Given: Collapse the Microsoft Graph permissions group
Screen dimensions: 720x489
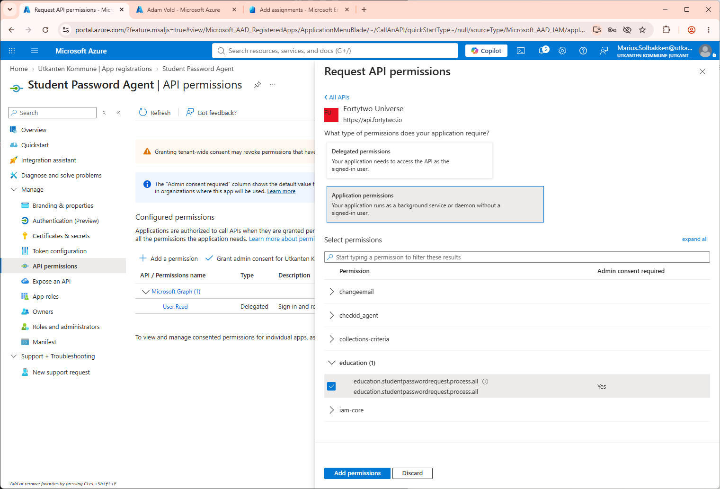Looking at the screenshot, I should [146, 292].
